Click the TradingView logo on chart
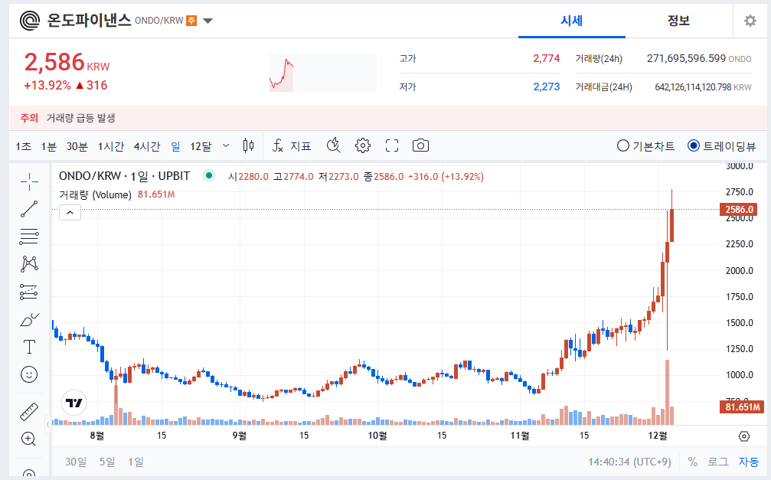The height and width of the screenshot is (480, 771). click(74, 403)
